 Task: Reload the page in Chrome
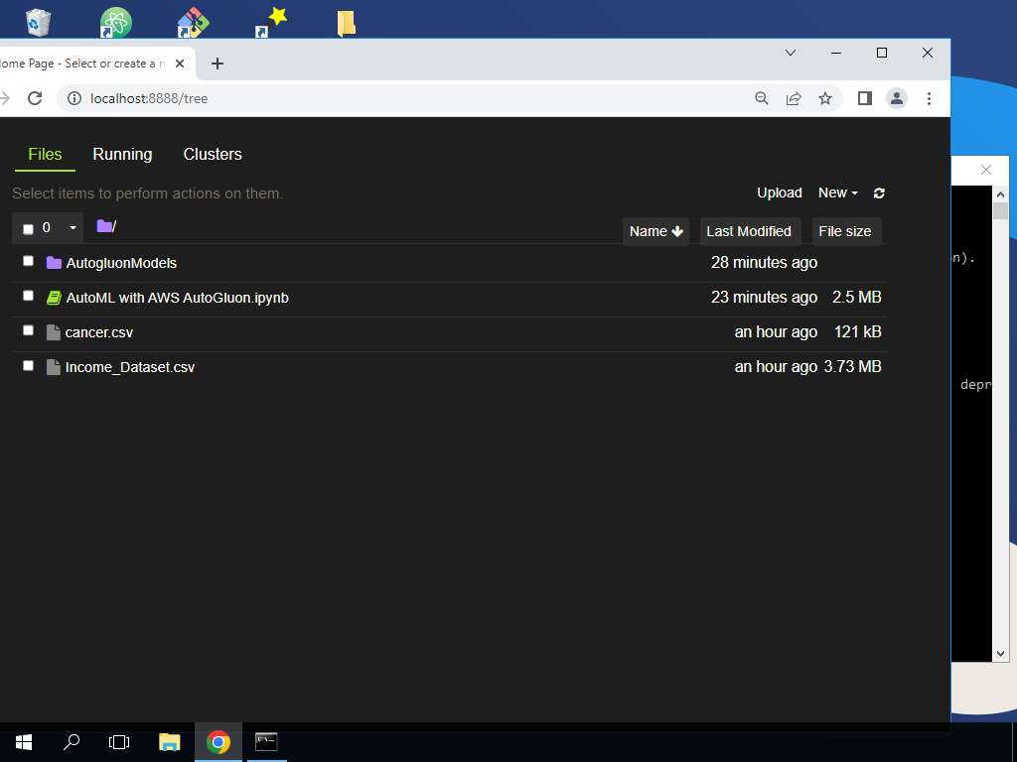point(35,98)
